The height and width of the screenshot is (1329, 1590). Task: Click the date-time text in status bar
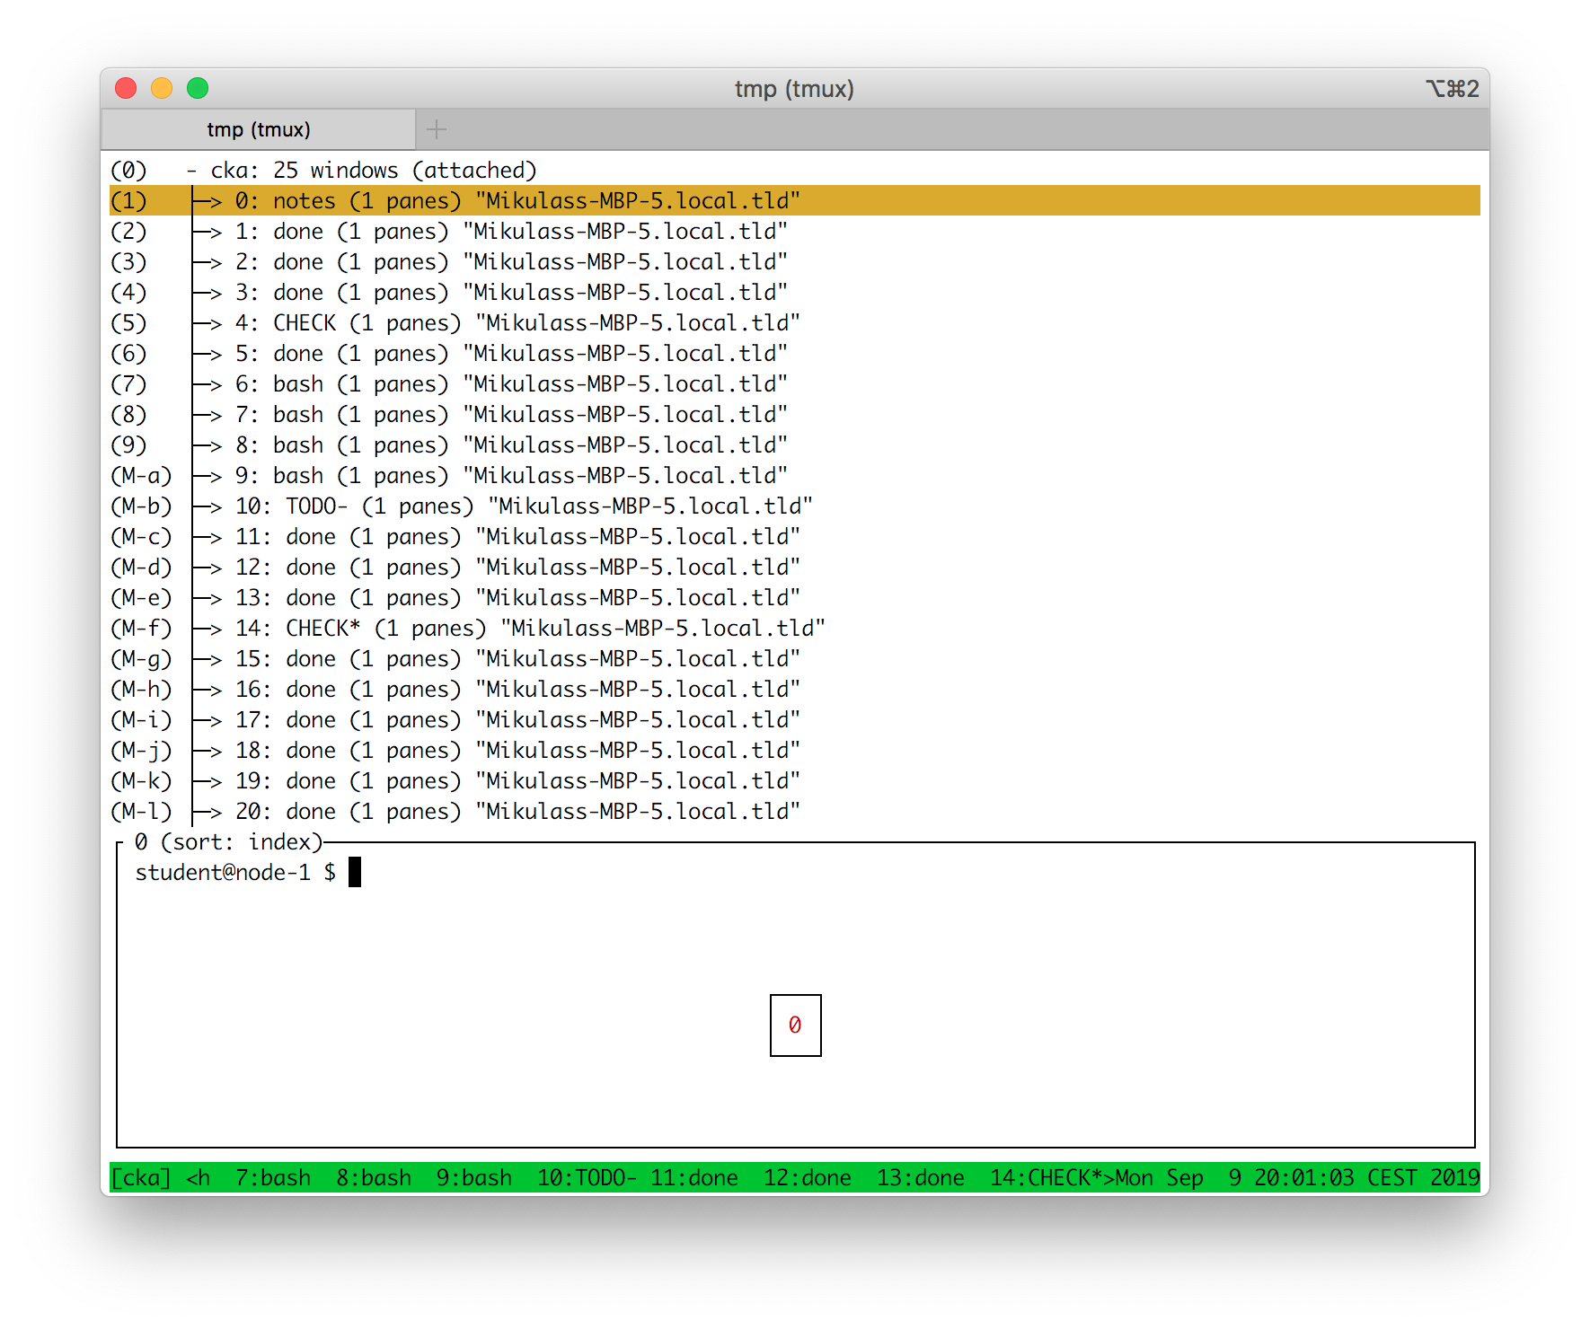pos(1297,1177)
